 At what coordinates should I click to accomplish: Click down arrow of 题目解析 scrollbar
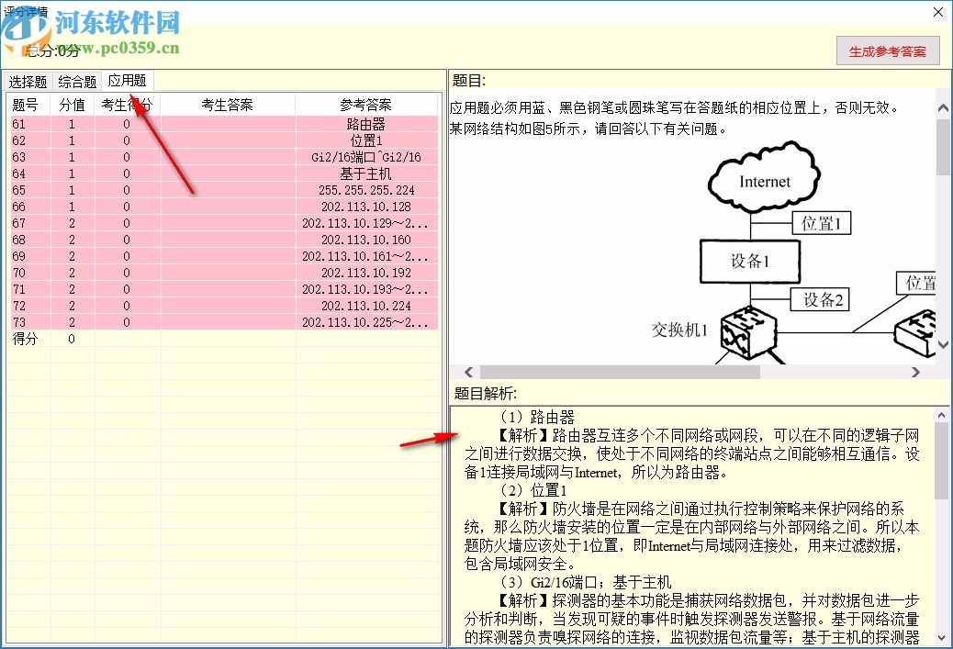point(941,637)
